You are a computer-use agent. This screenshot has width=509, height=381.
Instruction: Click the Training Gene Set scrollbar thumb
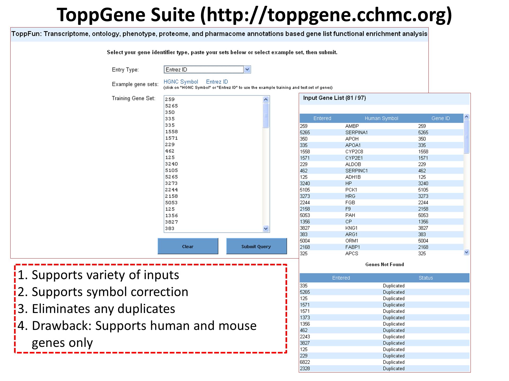(x=266, y=116)
